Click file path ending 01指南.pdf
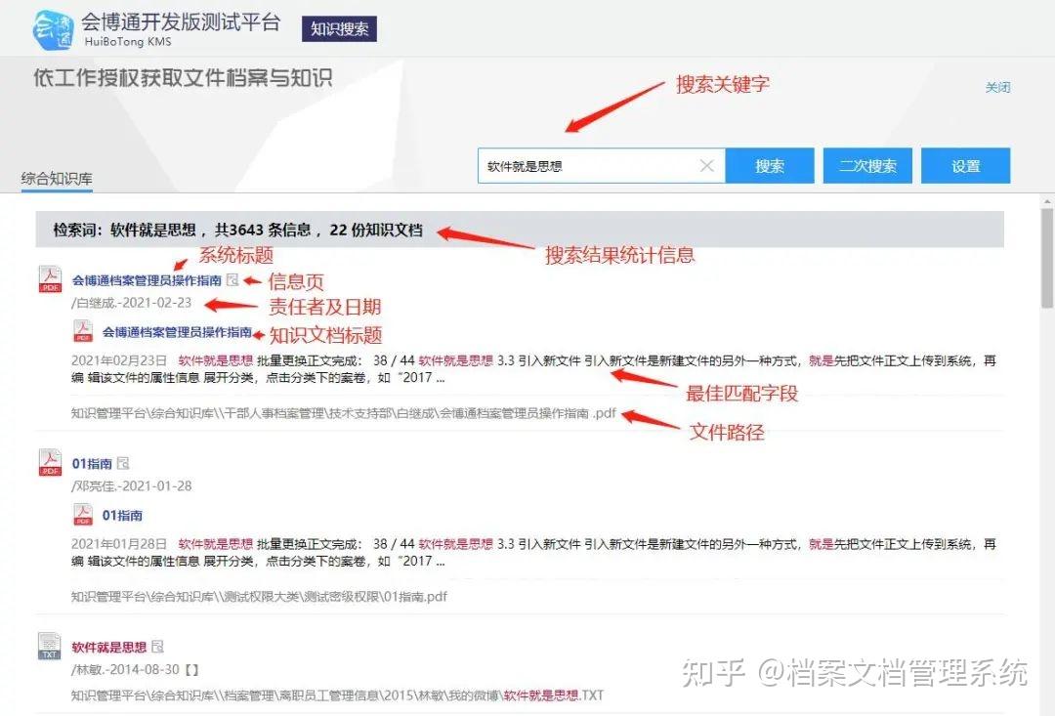 click(259, 596)
